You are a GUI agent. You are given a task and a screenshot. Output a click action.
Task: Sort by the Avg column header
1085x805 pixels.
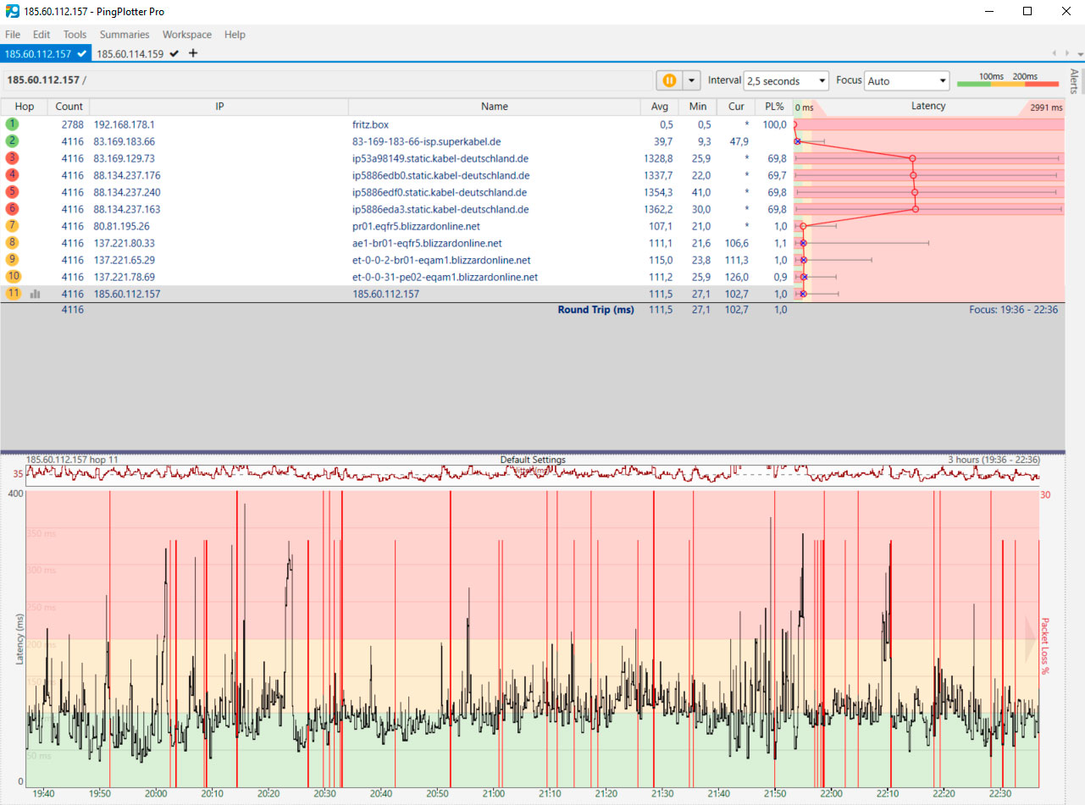tap(660, 107)
